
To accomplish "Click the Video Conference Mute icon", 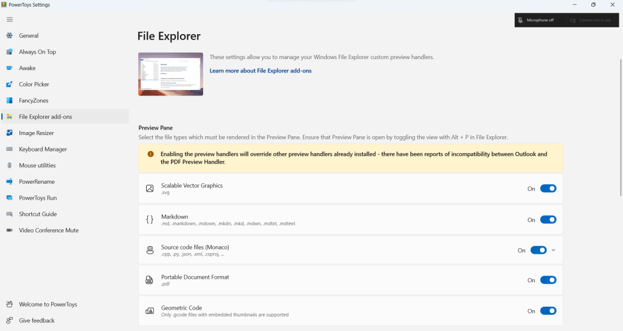I will tap(10, 231).
